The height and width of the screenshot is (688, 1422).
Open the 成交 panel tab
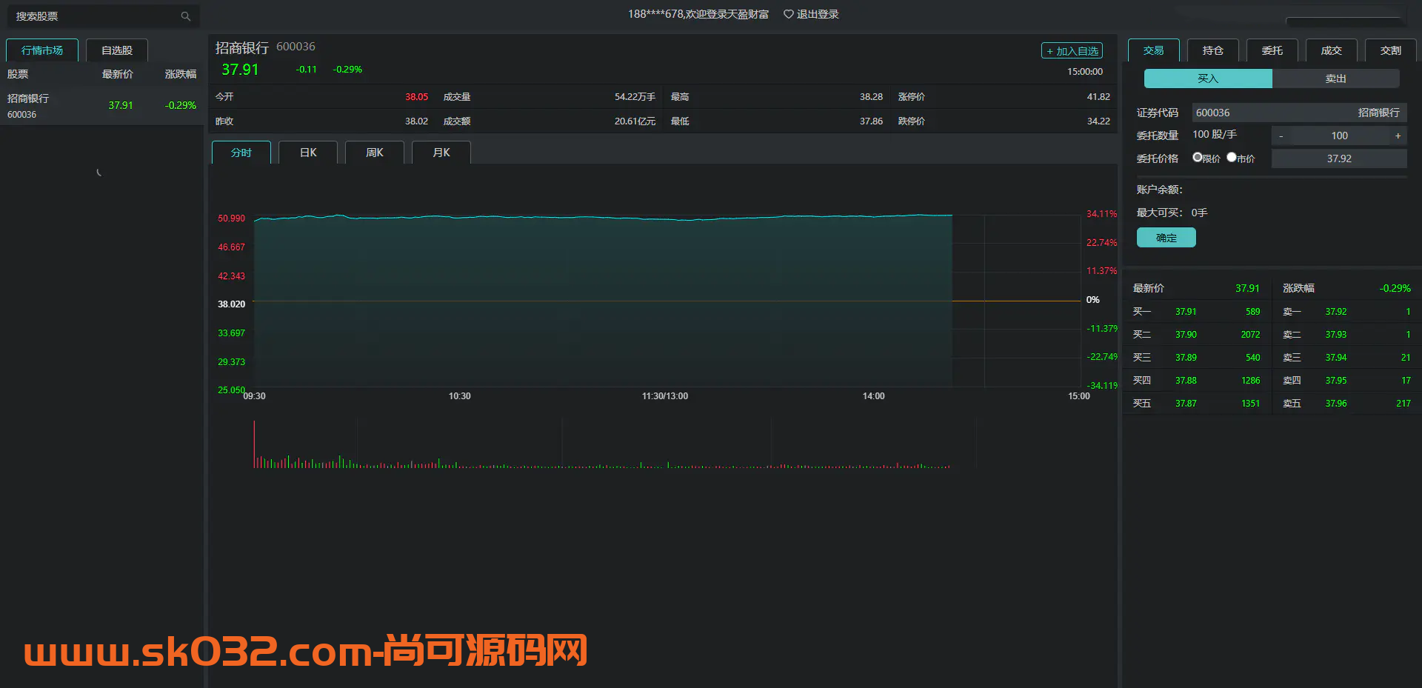pos(1332,50)
